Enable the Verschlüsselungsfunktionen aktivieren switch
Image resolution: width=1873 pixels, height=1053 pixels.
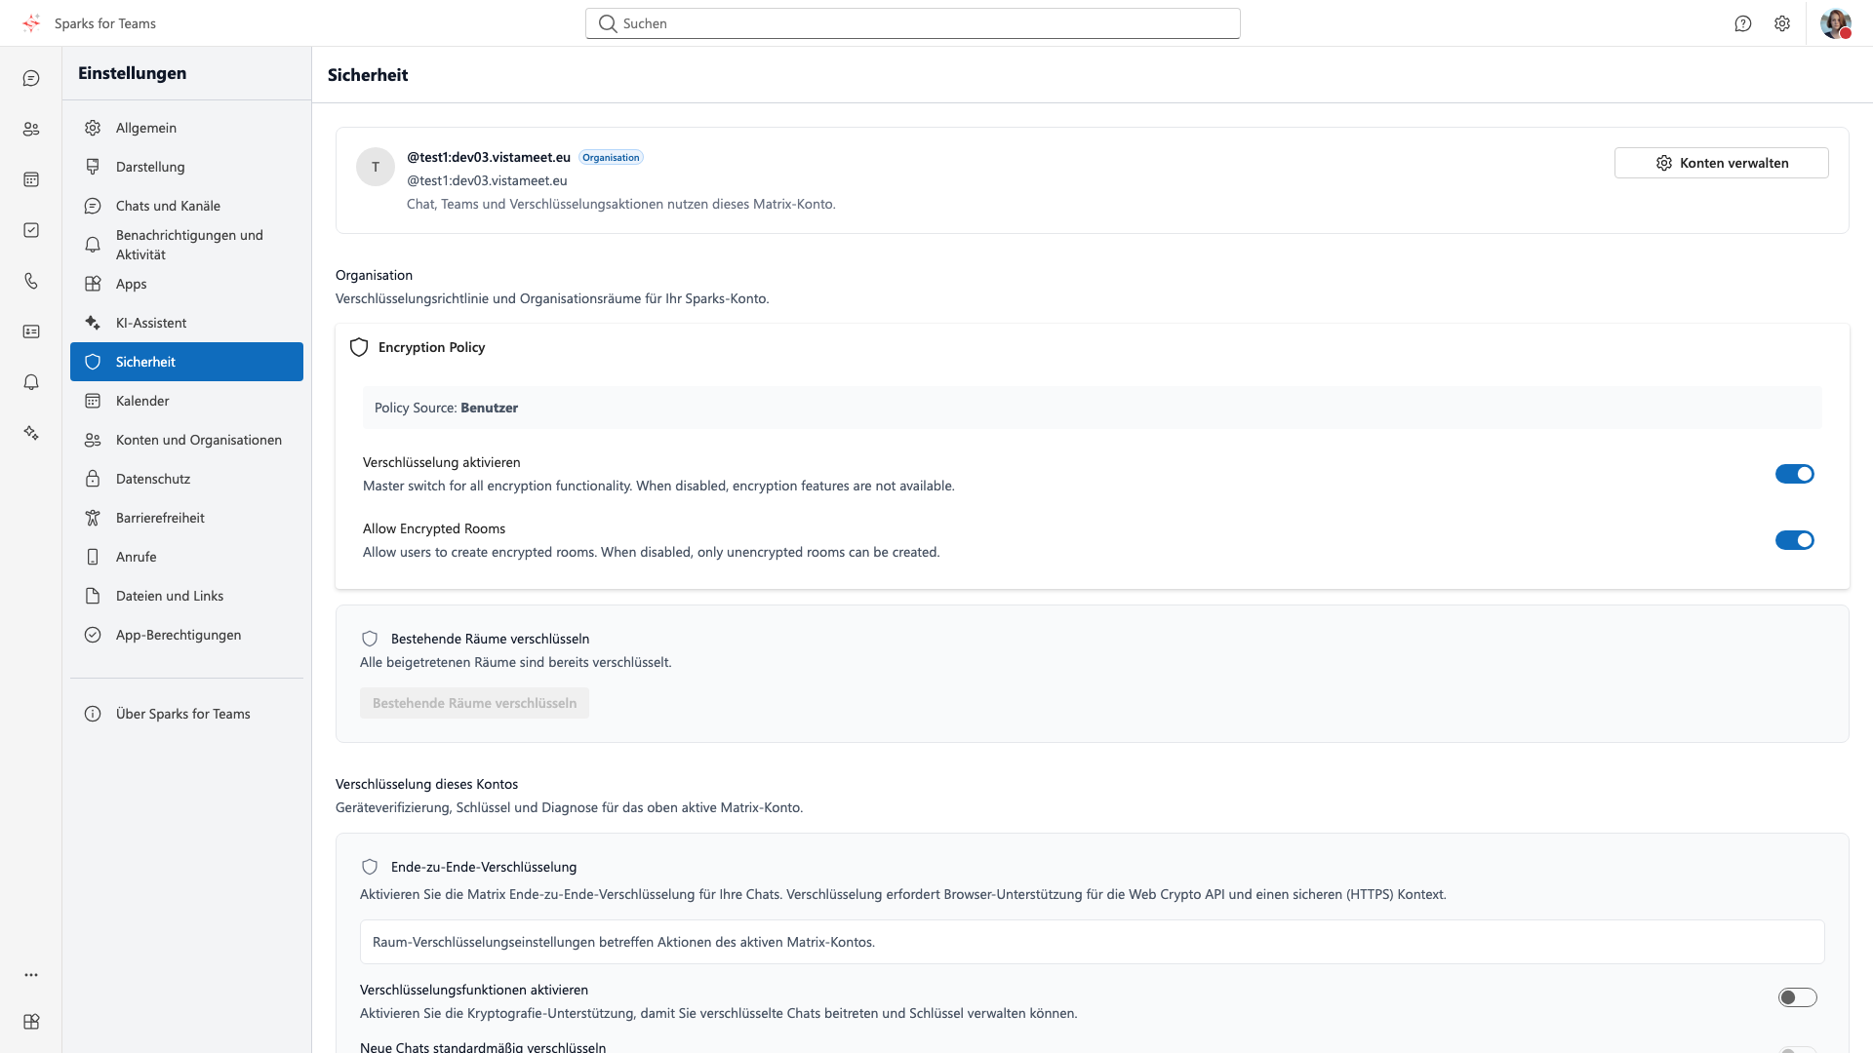[x=1798, y=997]
